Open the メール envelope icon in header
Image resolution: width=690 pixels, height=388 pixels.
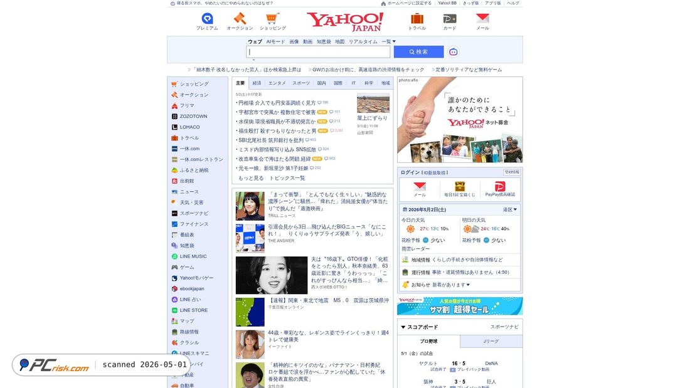482,18
